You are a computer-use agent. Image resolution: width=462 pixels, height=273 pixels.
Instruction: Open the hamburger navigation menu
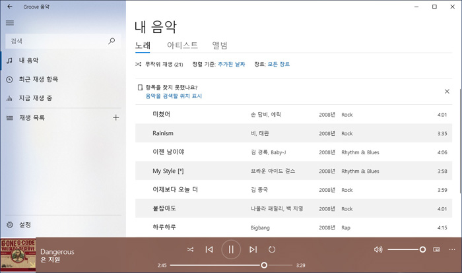click(x=10, y=22)
